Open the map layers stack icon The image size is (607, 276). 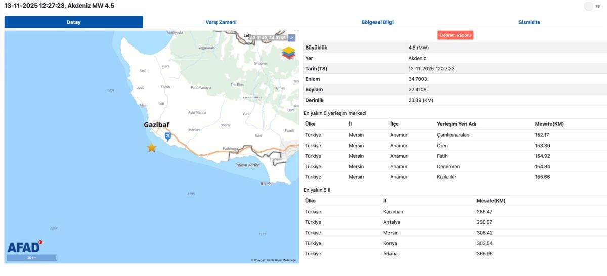[x=288, y=53]
